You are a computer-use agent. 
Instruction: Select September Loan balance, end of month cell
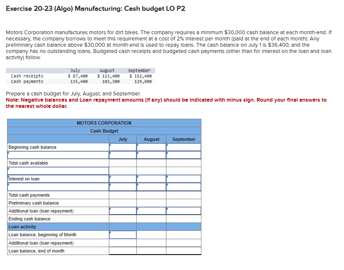[x=183, y=251]
